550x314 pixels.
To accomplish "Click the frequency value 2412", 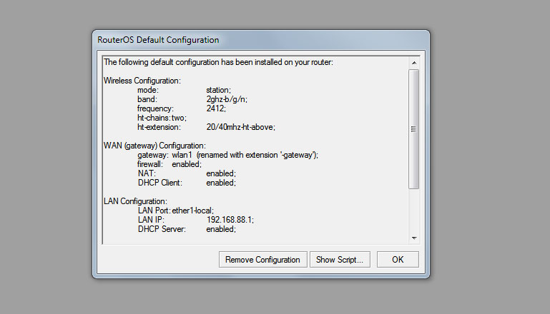I will (x=216, y=108).
